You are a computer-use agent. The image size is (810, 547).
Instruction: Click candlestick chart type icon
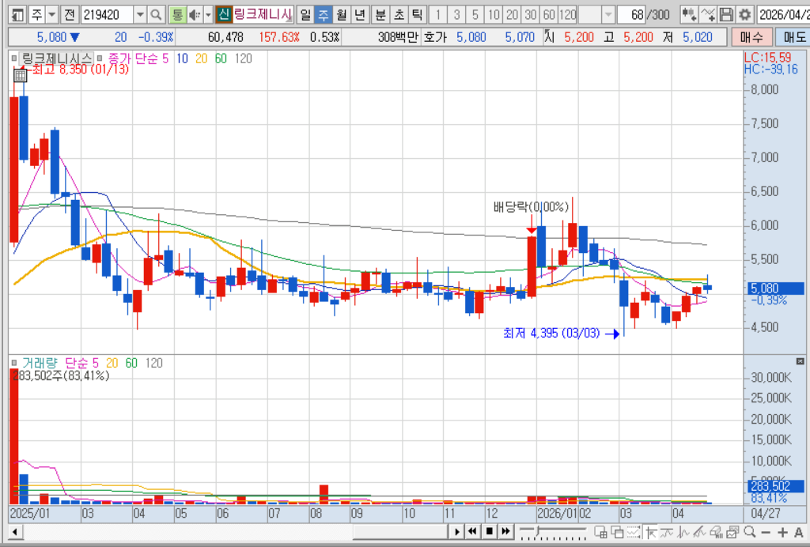(689, 14)
